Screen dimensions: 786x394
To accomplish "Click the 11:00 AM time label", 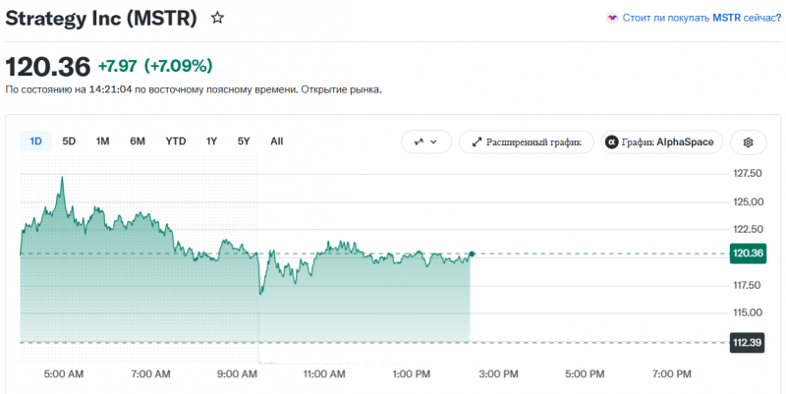I will [x=324, y=374].
